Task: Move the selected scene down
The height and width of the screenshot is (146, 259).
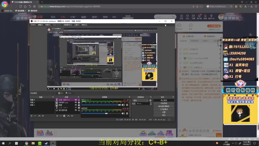Action: tap(43, 116)
